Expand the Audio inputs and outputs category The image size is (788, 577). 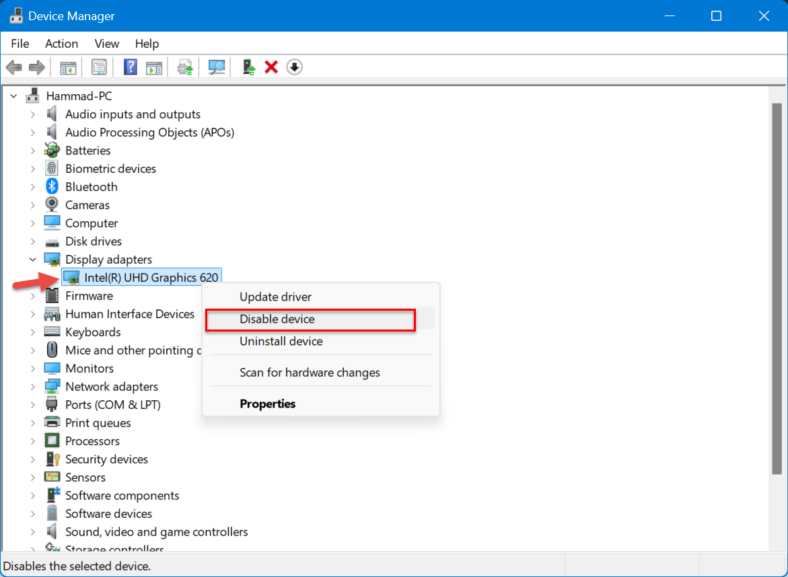pos(32,114)
